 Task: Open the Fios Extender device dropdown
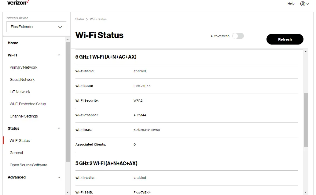(x=36, y=27)
